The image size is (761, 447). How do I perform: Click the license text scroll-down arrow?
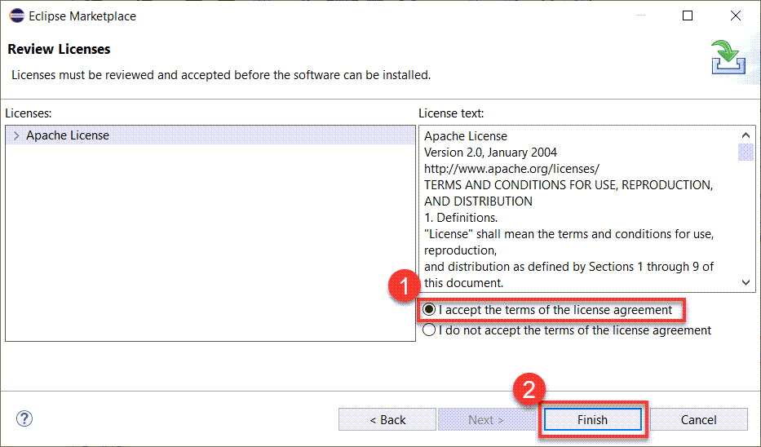tap(746, 282)
